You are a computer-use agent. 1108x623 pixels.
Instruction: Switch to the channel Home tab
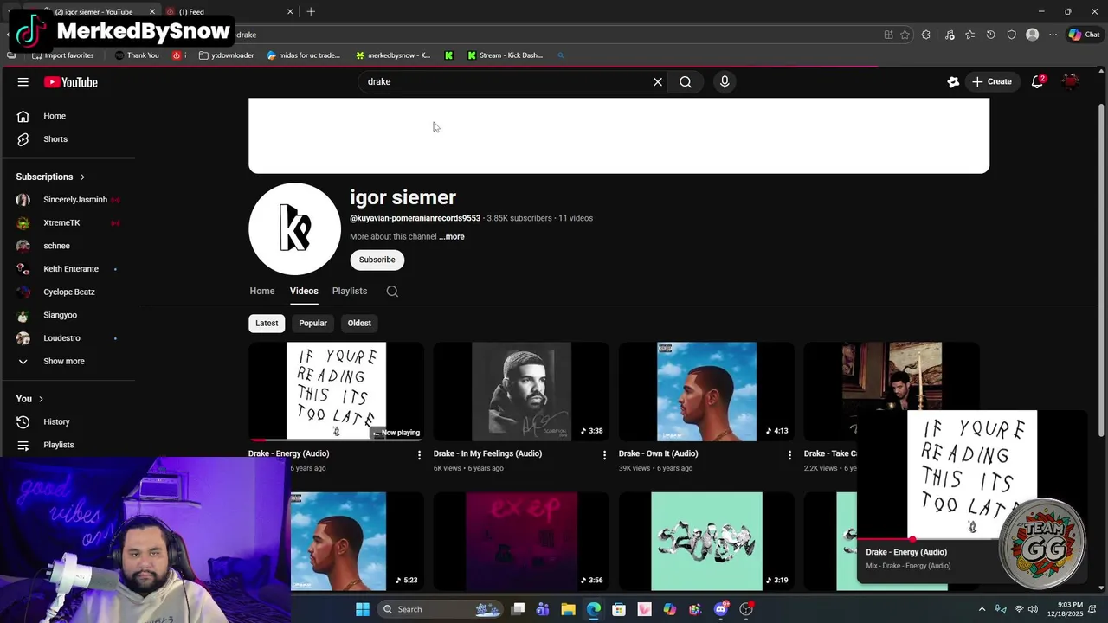tap(262, 292)
